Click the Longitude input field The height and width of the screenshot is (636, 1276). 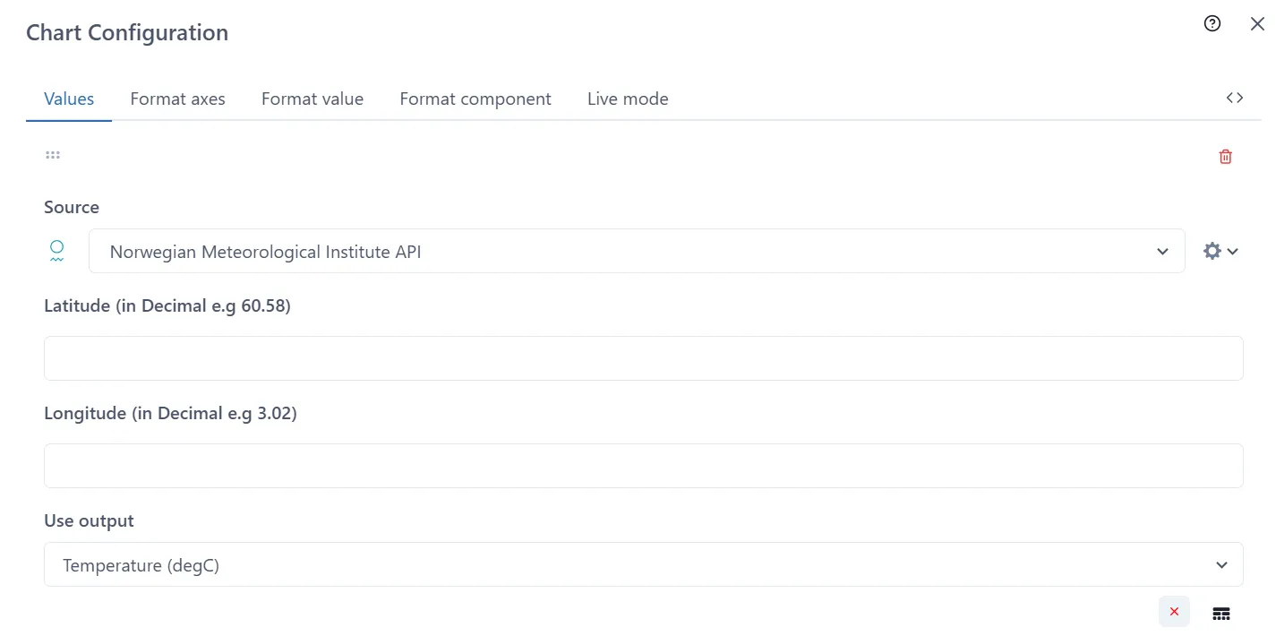[643, 465]
